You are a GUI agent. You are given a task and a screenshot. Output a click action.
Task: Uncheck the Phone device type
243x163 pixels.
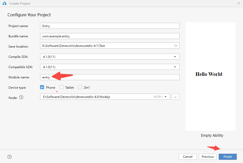pyautogui.click(x=42, y=87)
